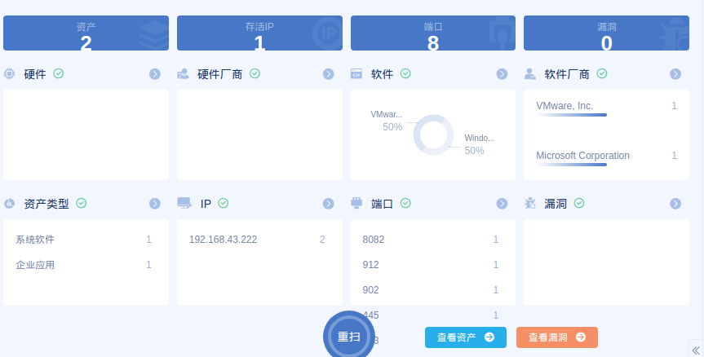Click the green check next to 硬件厂商
704x357 pixels.
255,73
